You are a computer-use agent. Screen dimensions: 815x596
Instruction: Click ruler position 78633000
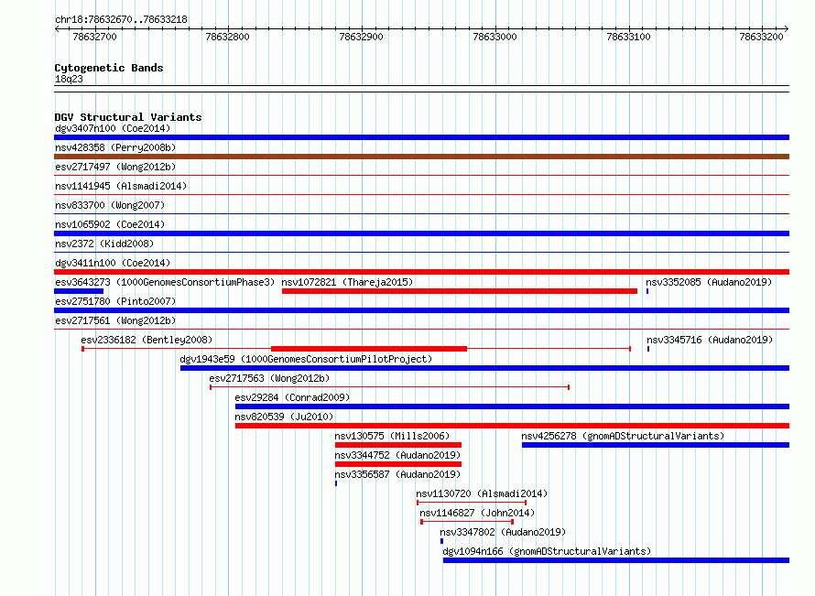tap(494, 37)
